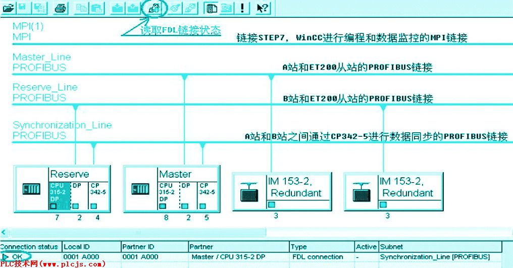513x268 pixels.
Task: Select the Reserve_Line PROFIBUS subnet label
Action: pos(45,92)
